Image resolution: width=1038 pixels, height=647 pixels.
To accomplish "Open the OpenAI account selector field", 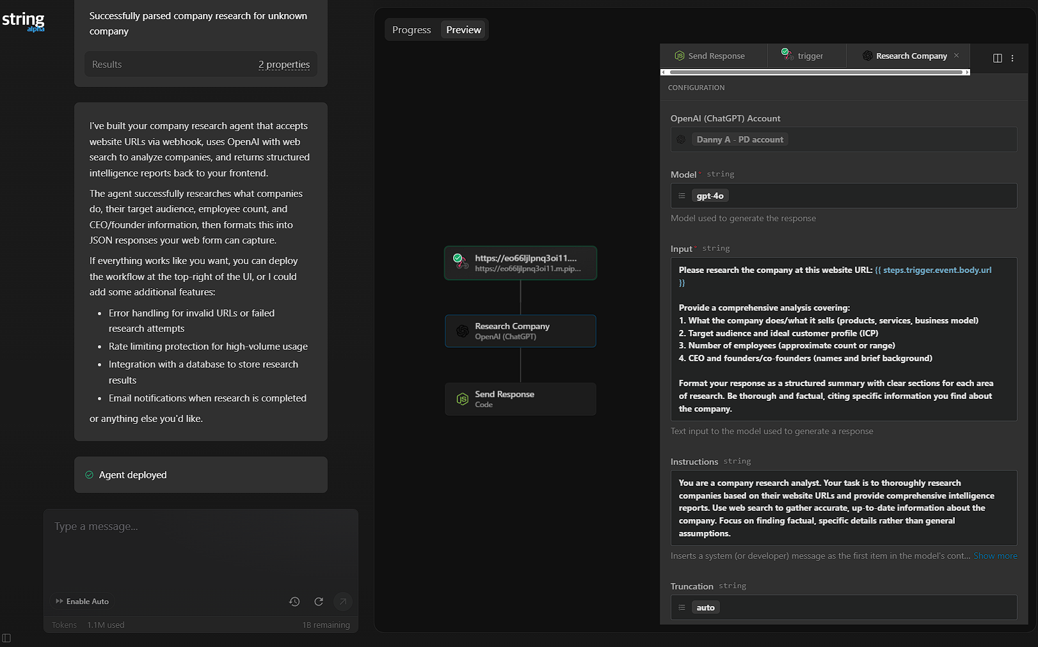I will point(843,139).
